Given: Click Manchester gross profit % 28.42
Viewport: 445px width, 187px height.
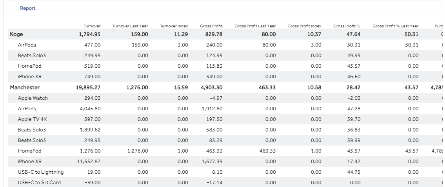Looking at the screenshot, I should pyautogui.click(x=354, y=87).
